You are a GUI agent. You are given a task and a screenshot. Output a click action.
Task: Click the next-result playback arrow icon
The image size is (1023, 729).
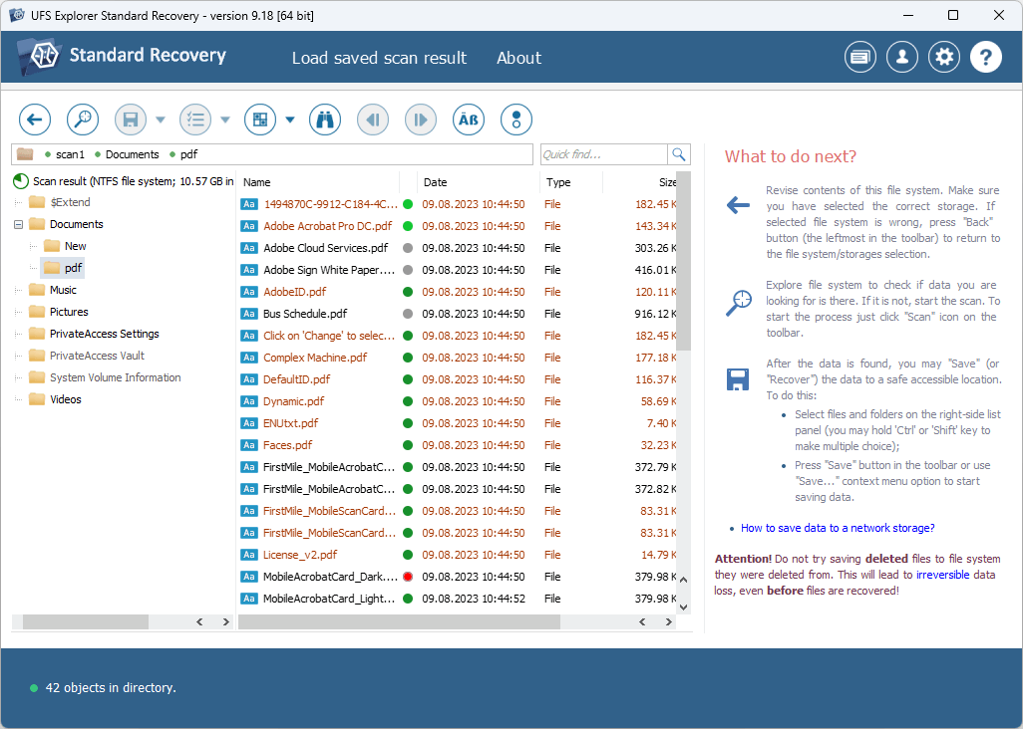[421, 120]
